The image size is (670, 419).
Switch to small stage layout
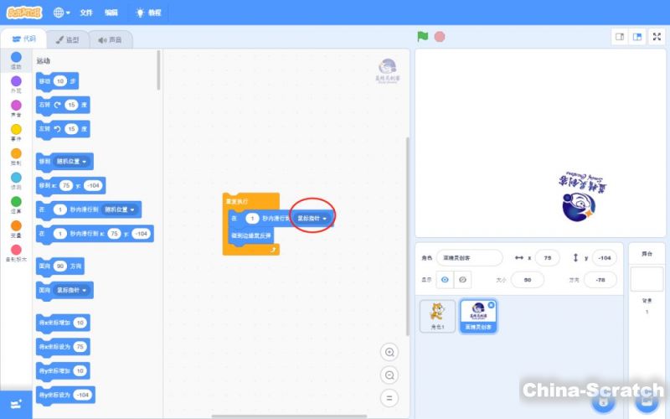point(620,36)
